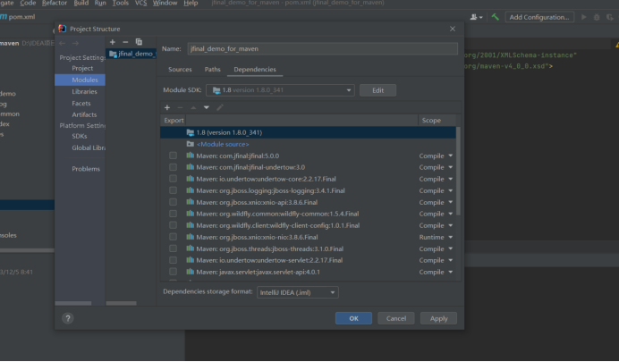Screen dimensions: 619x362
Task: Click the module Name input field
Action: (323, 48)
